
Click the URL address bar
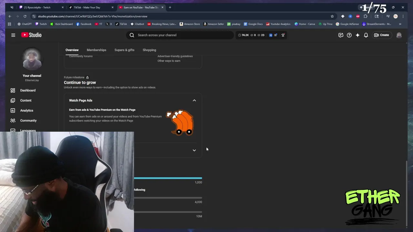(x=181, y=16)
